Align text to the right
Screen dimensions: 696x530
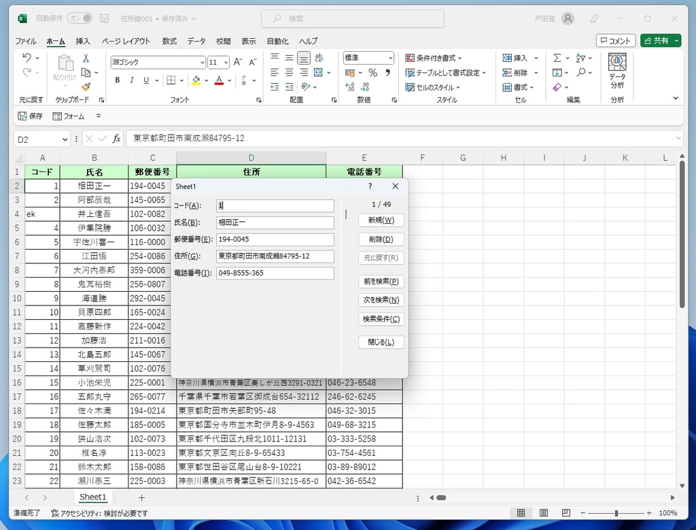(304, 72)
